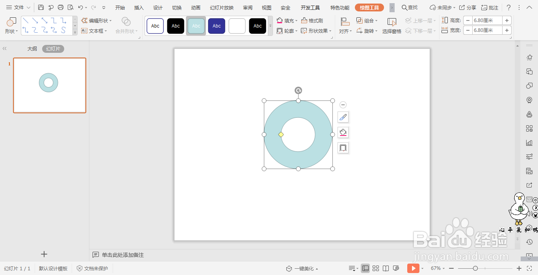Click the Print icon in quick access toolbar
This screenshot has width=538, height=275.
click(61, 7)
